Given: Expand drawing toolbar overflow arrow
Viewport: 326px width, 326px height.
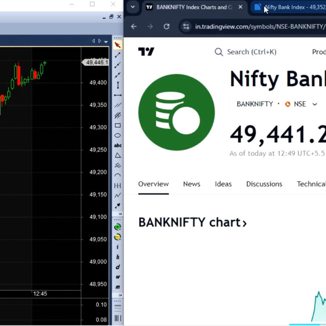Looking at the screenshot, I should (x=120, y=214).
